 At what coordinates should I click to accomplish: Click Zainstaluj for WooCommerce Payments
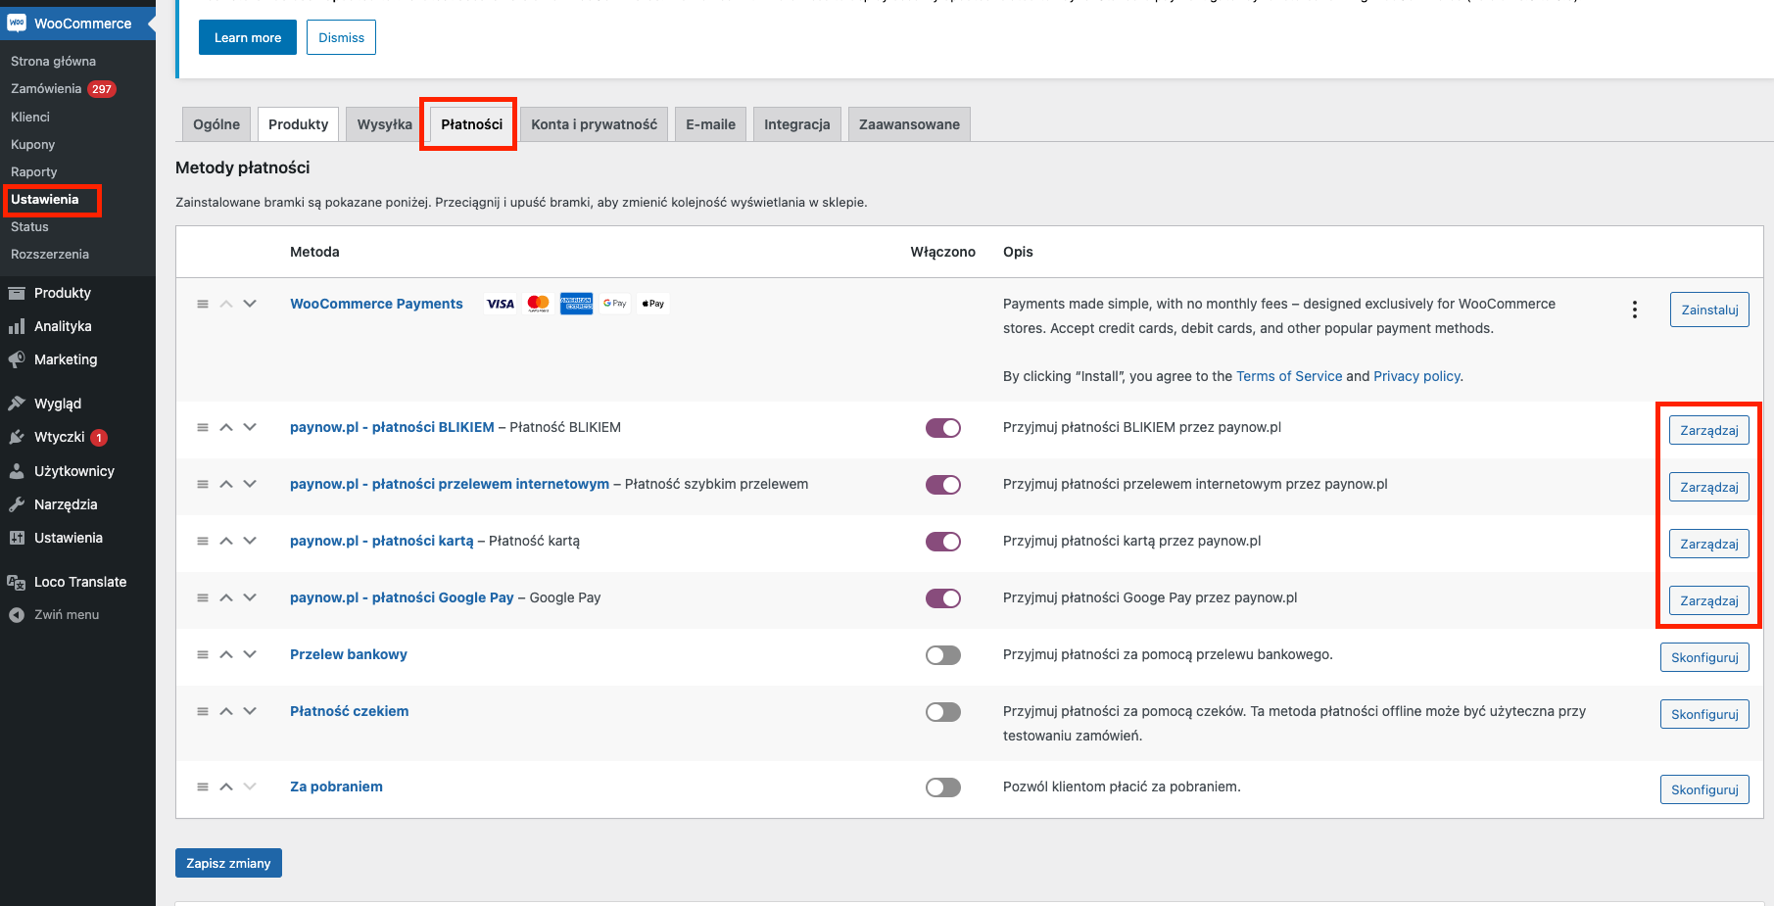pos(1709,310)
